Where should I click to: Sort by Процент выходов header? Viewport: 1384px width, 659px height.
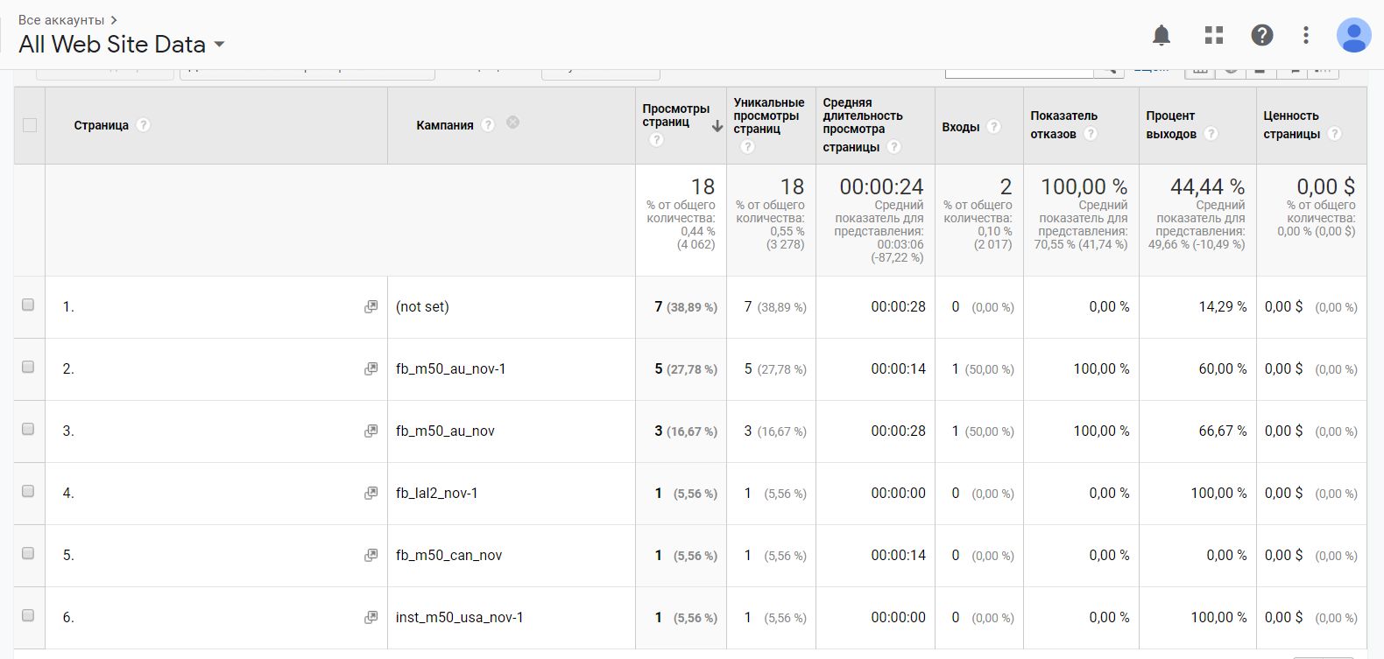click(1171, 124)
